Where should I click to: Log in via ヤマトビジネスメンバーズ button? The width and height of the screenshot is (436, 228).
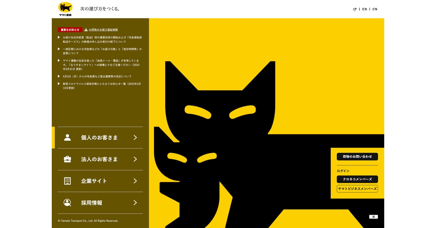(x=357, y=189)
